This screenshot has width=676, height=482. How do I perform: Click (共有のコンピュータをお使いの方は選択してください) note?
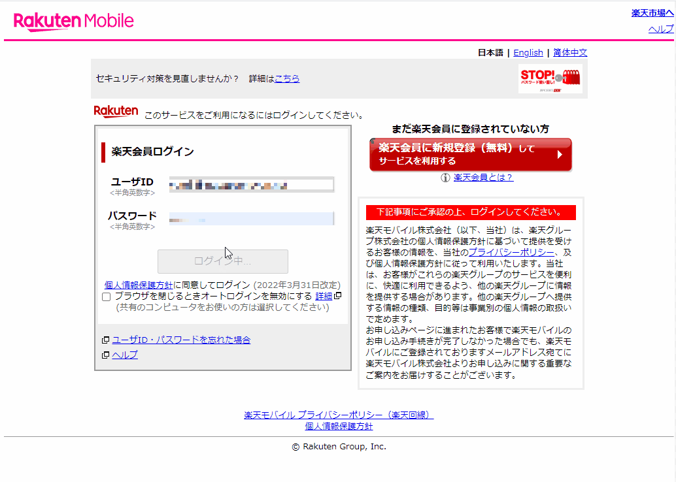pyautogui.click(x=222, y=308)
